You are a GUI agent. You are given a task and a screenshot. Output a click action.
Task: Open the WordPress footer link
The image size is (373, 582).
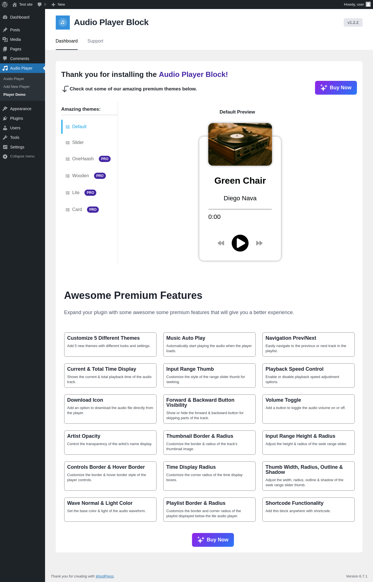[105, 576]
